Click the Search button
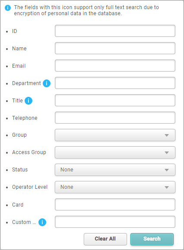This screenshot has height=250, width=184. coord(152,239)
